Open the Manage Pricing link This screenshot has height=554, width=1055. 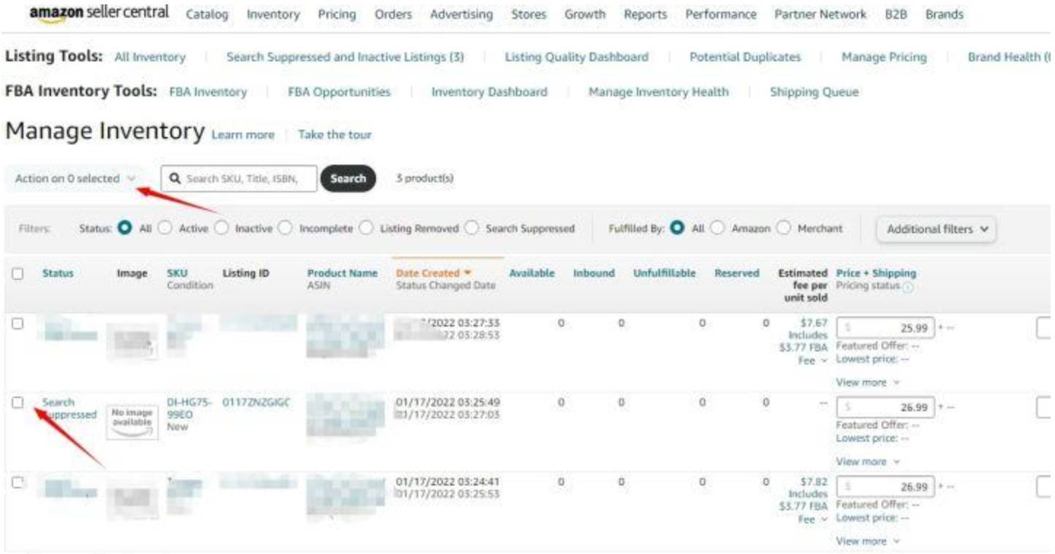click(885, 57)
